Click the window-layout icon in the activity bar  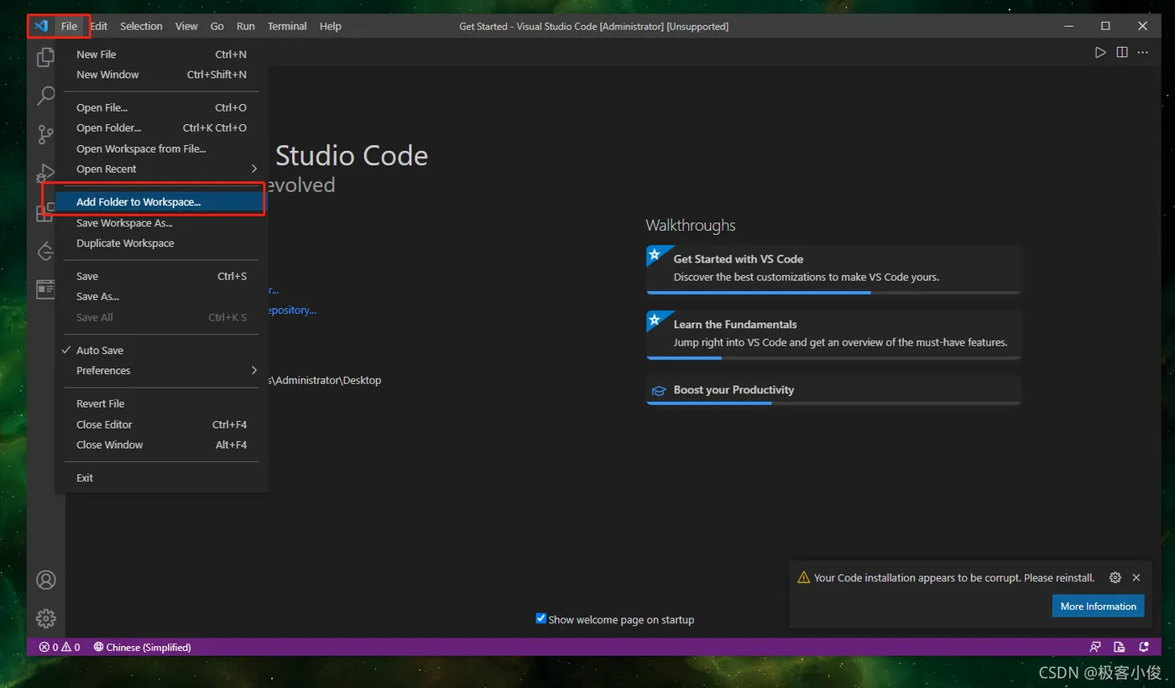(45, 289)
